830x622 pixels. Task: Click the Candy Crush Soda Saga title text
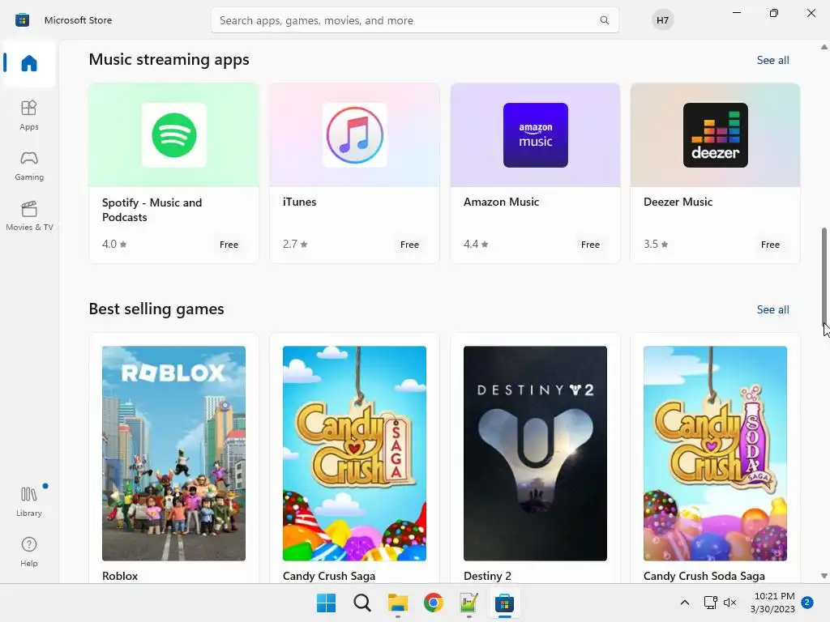(704, 576)
